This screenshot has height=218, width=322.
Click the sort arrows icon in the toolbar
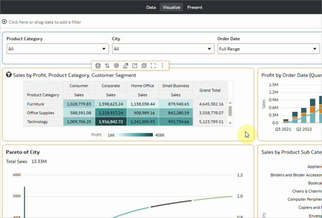pos(107,65)
